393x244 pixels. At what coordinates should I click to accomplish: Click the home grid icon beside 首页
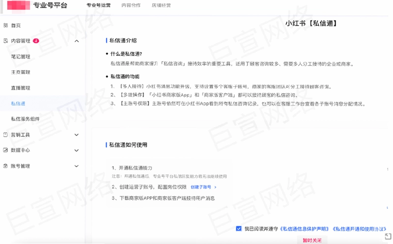click(5, 26)
